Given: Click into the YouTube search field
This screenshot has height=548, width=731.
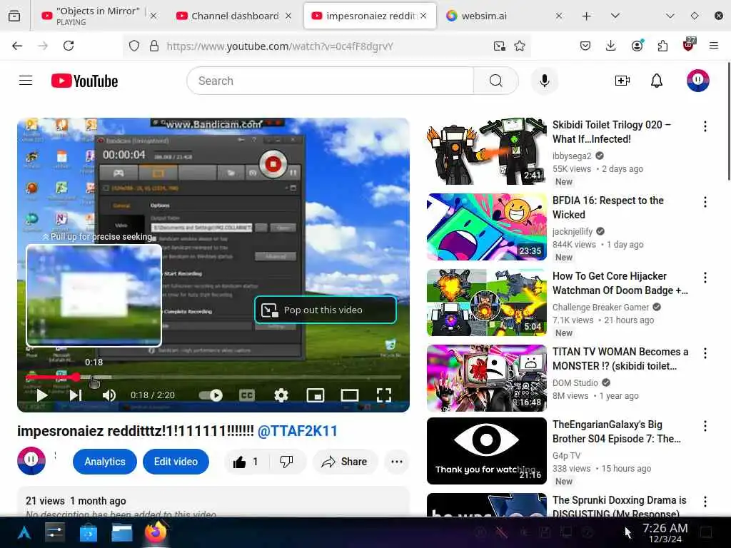Looking at the screenshot, I should 330,81.
